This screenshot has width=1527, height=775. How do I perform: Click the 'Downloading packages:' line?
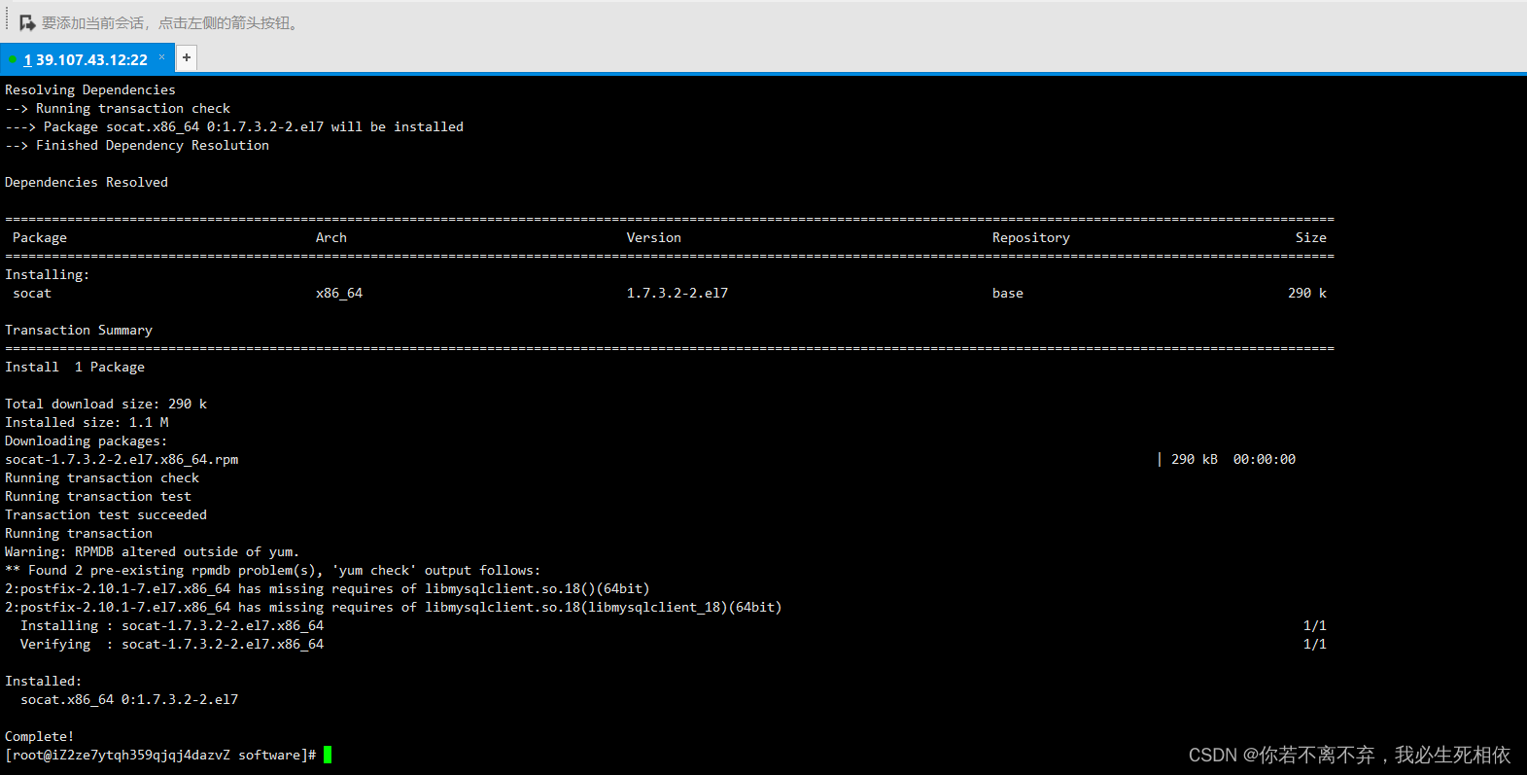coord(87,440)
